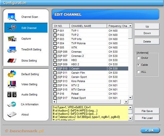The width and height of the screenshot is (164, 136).
Task: Click the Video Setting color-bars icon
Action: (12, 84)
